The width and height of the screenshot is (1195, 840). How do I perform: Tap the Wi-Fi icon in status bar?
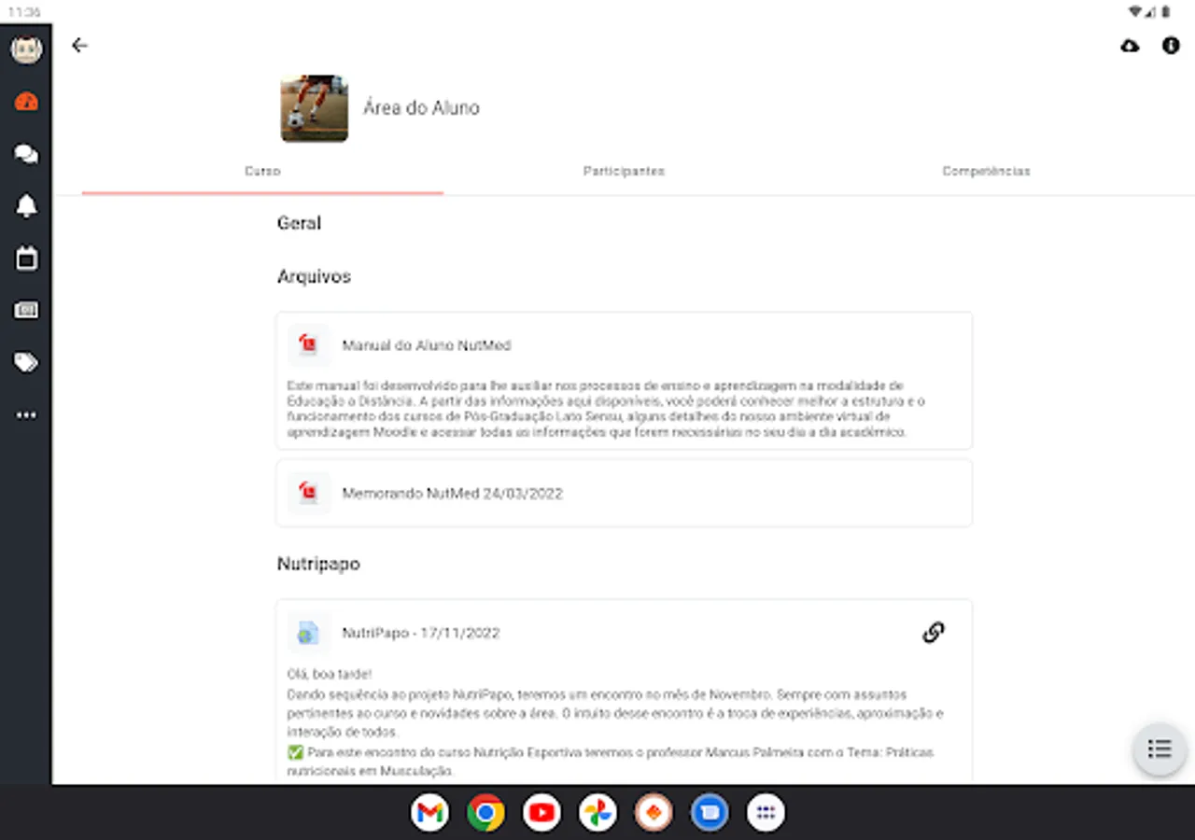pyautogui.click(x=1135, y=12)
